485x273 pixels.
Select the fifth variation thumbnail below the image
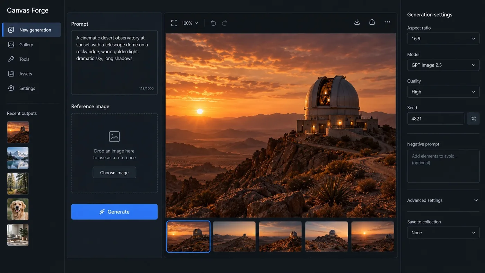(373, 237)
